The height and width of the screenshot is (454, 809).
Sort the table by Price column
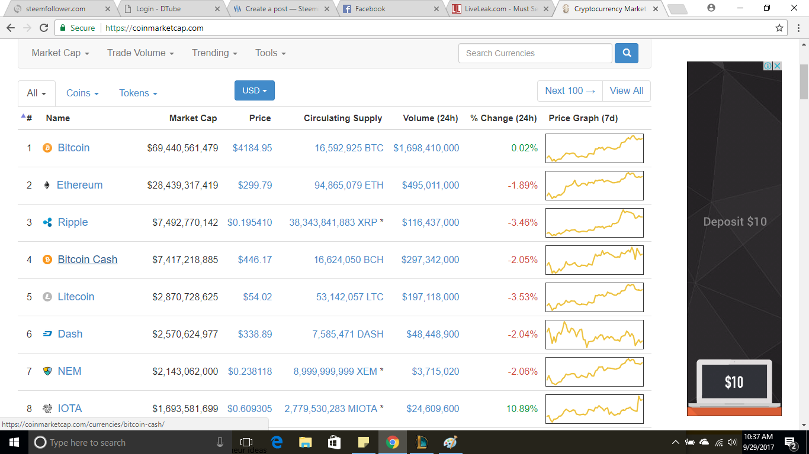260,118
